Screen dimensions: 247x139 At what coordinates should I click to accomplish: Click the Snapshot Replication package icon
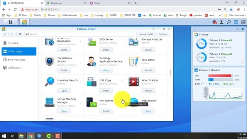tap(49, 42)
